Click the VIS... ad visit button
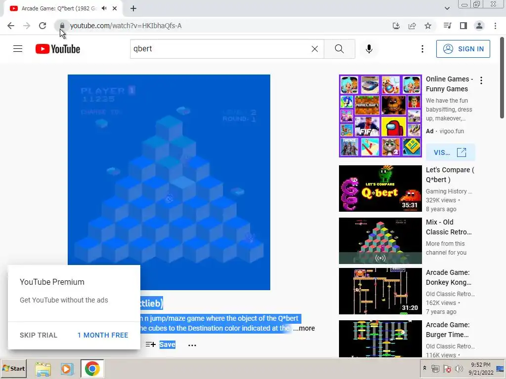 point(451,152)
